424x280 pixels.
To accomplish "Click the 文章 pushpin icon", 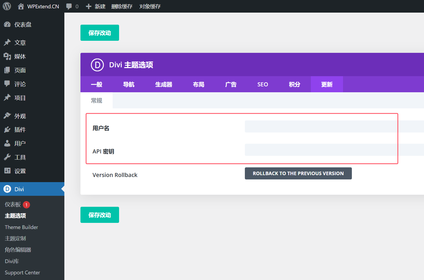I will pyautogui.click(x=7, y=42).
